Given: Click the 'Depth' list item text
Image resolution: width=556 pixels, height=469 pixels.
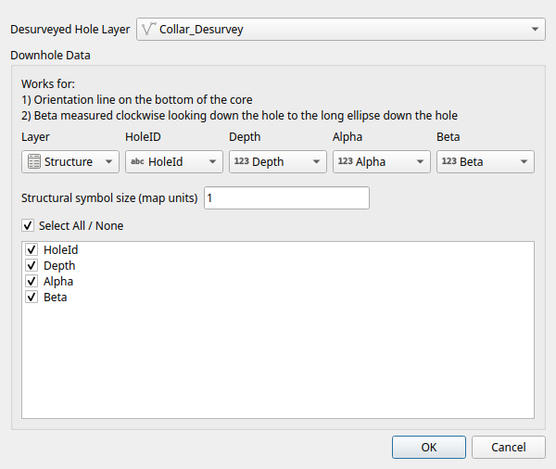Looking at the screenshot, I should 59,266.
